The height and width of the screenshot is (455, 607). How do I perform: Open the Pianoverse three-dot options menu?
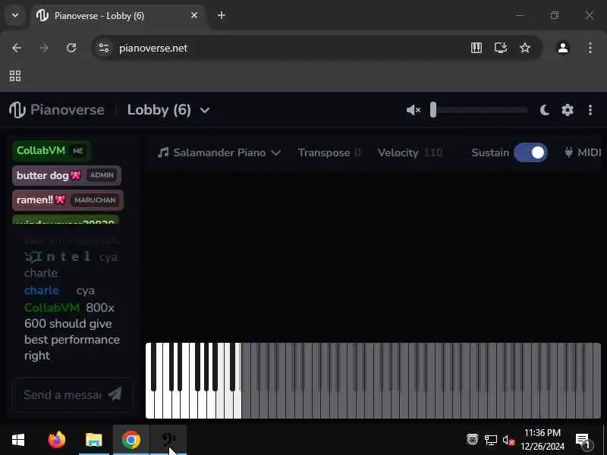click(x=590, y=110)
